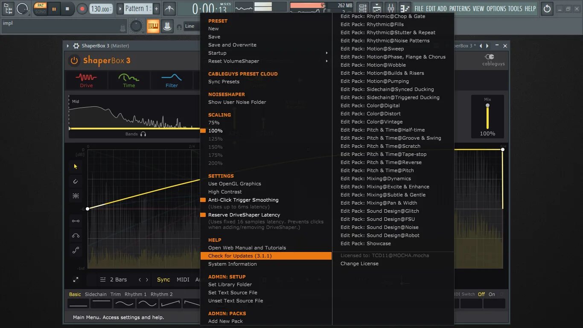Click the ShaperBox power button icon

pyautogui.click(x=74, y=61)
